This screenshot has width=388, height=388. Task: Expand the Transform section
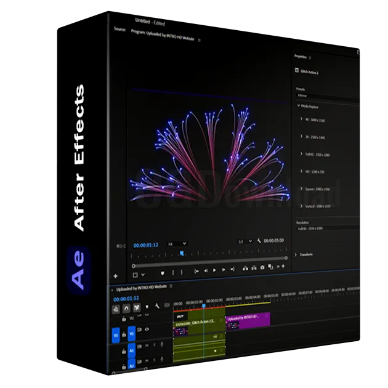click(296, 254)
